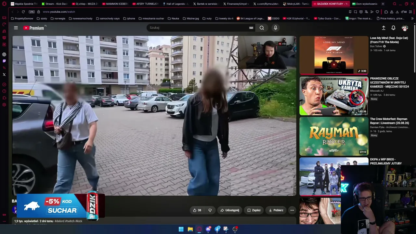Open YouTube notifications bell
The width and height of the screenshot is (416, 234).
393,28
